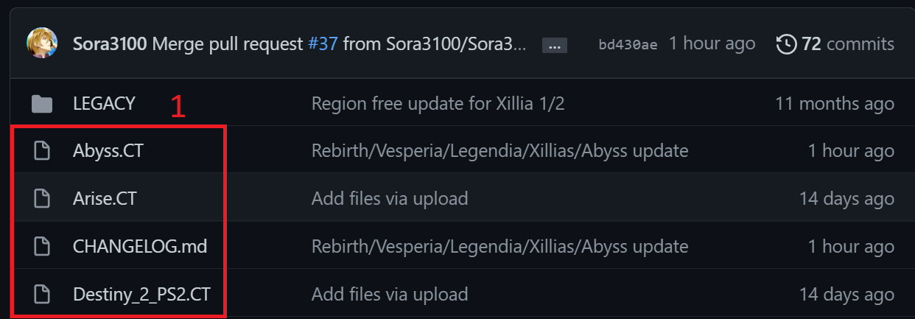Click the file icon beside Destiny_2_PS2.CT

pyautogui.click(x=43, y=294)
